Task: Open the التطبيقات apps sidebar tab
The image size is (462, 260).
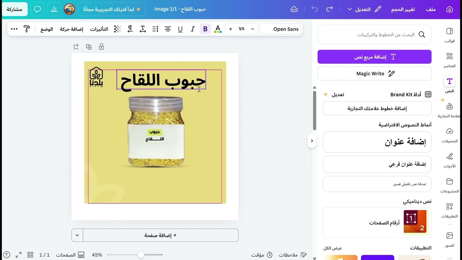Action: point(449,210)
